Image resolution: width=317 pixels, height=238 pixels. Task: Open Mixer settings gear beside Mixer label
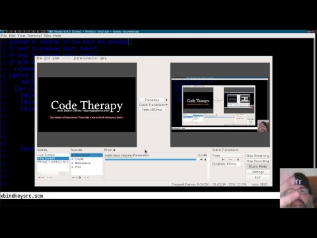114,150
